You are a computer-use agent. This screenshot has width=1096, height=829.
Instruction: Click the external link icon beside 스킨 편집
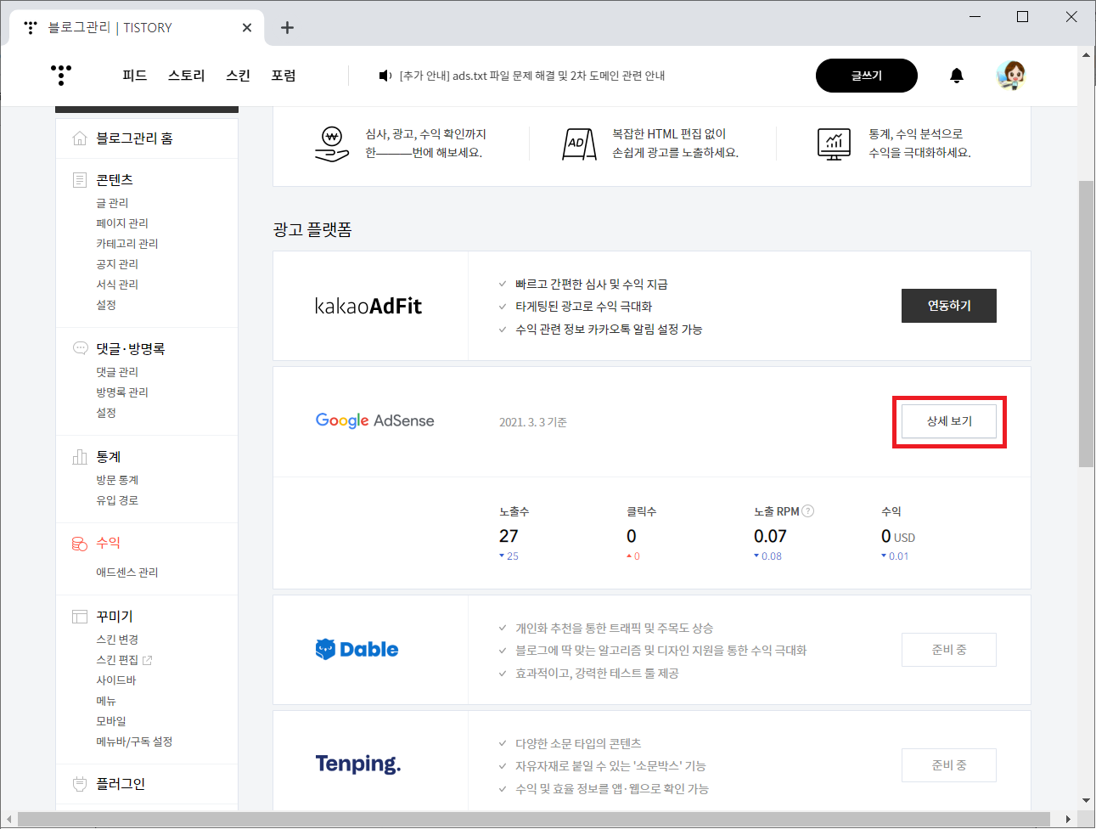[x=148, y=660]
